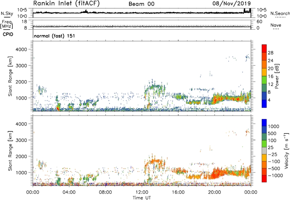Image resolution: width=290 pixels, height=200 pixels.
Task: Click the Slant Range label of velocity panel
Action: click(10, 151)
